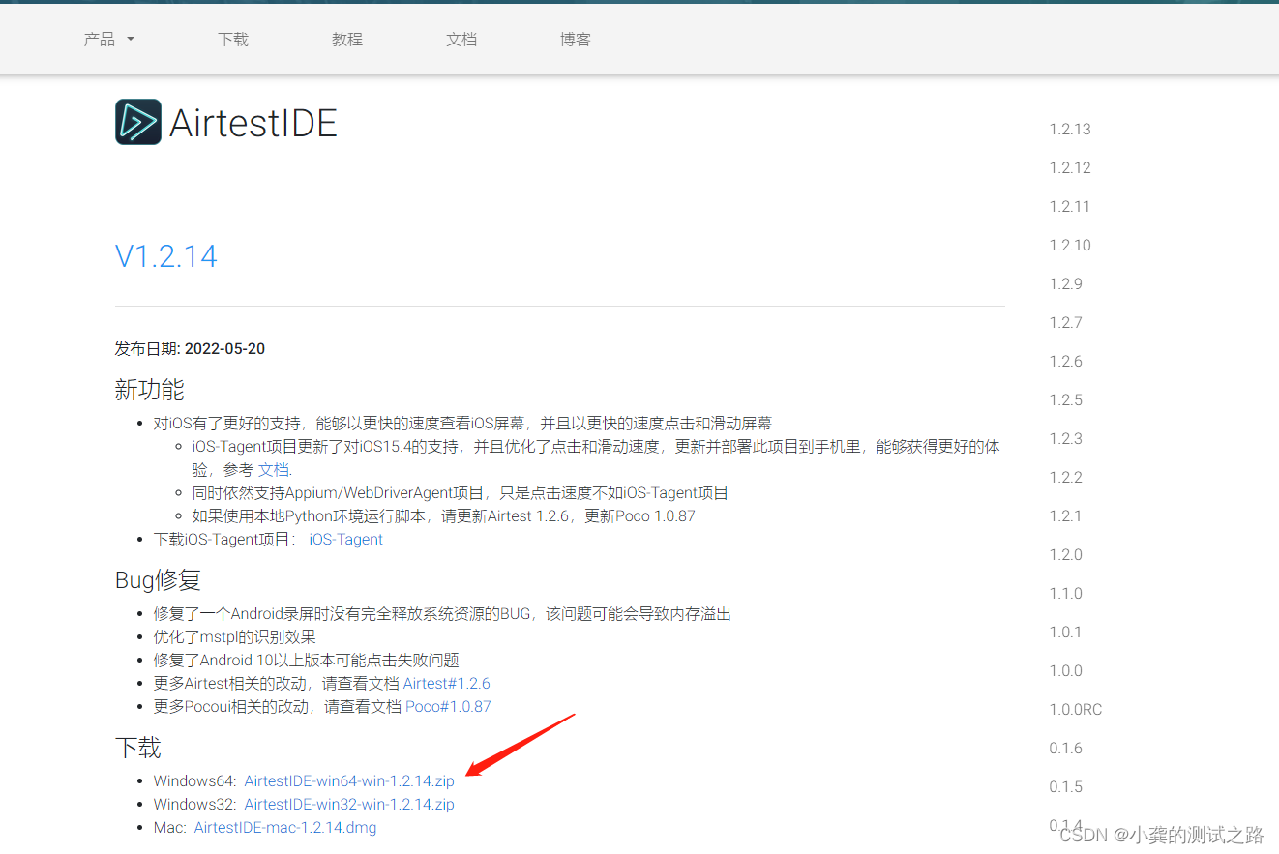Download AirtestIDE-mac-1.2.14.dmg

click(285, 828)
